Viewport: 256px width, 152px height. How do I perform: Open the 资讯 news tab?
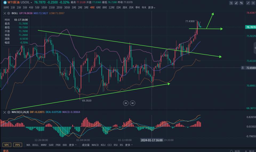(6, 151)
